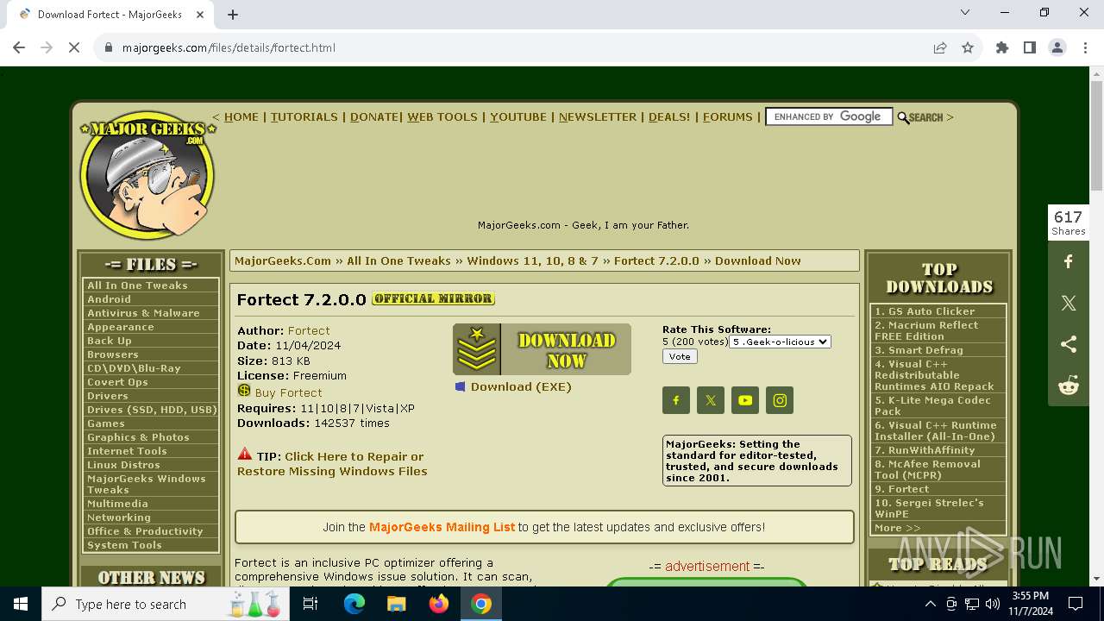Open the Instagram icon under ratings
Image resolution: width=1104 pixels, height=621 pixels.
coord(780,400)
